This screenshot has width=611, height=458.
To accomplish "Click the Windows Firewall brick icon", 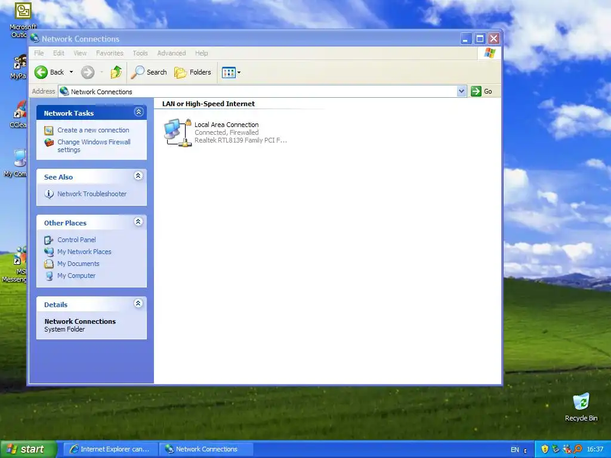I will pos(49,143).
